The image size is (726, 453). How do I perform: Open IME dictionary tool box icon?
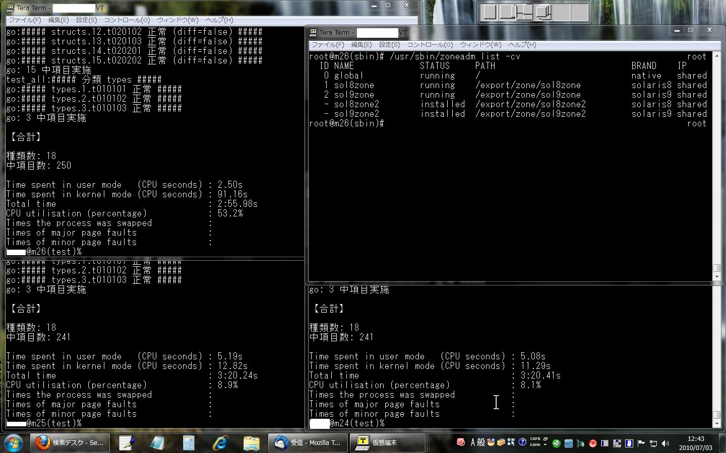click(501, 442)
